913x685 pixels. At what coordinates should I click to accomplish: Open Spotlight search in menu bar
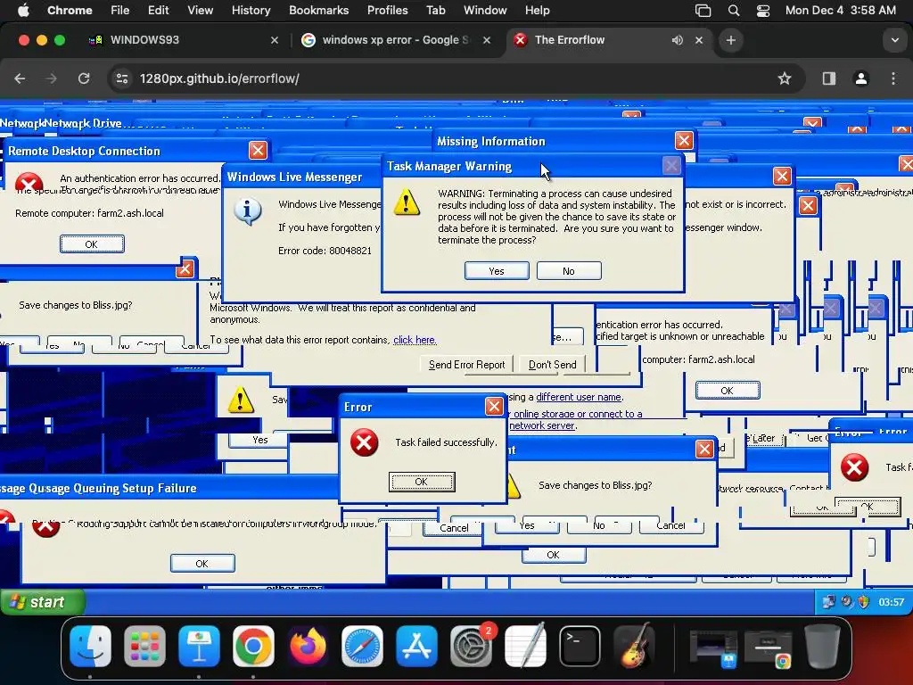[x=734, y=11]
